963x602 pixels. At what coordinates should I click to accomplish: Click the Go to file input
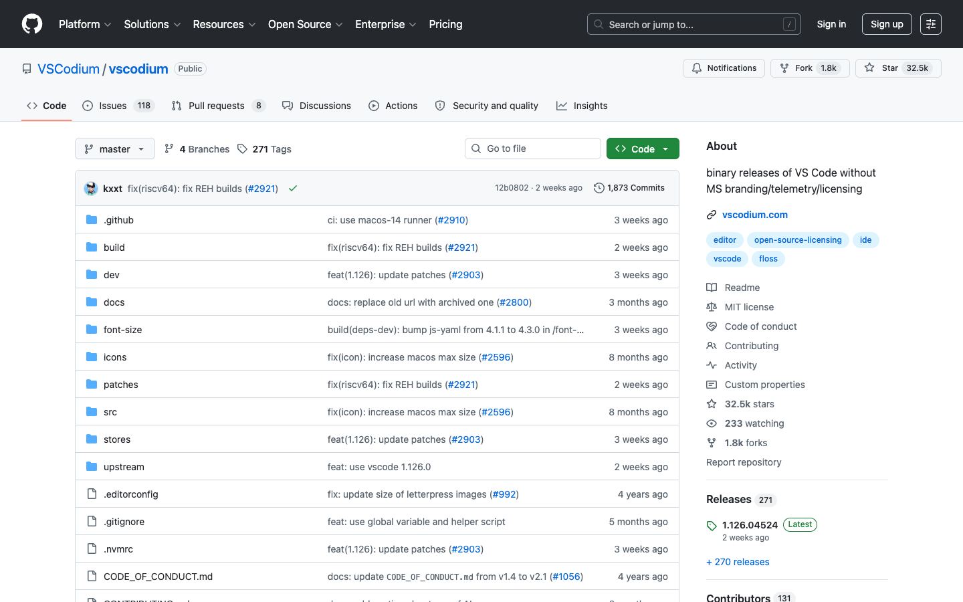(x=533, y=148)
